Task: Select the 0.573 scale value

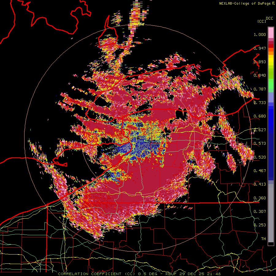Action: [x=260, y=144]
